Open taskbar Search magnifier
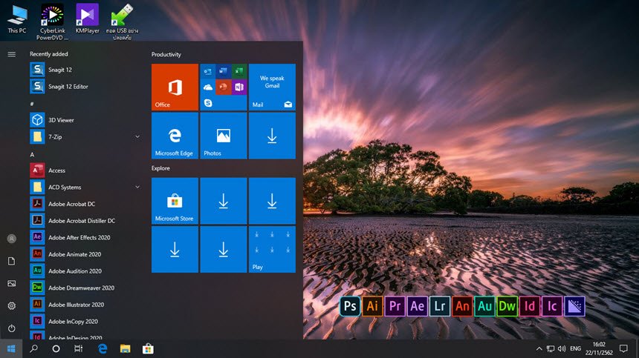Image resolution: width=639 pixels, height=358 pixels. [x=34, y=348]
